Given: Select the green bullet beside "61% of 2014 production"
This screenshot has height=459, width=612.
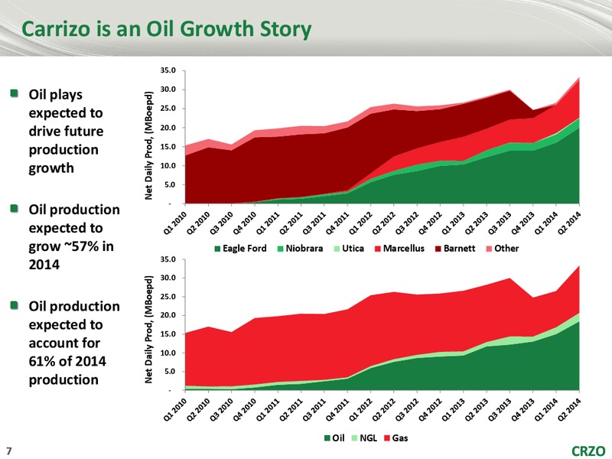Looking at the screenshot, I should [x=15, y=305].
